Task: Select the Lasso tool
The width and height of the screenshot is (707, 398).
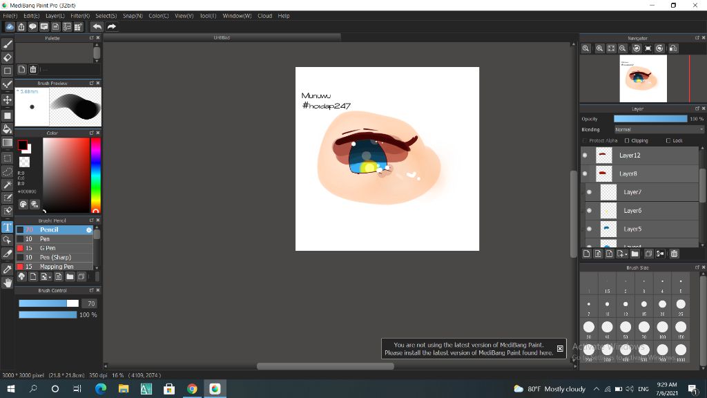Action: 7,171
